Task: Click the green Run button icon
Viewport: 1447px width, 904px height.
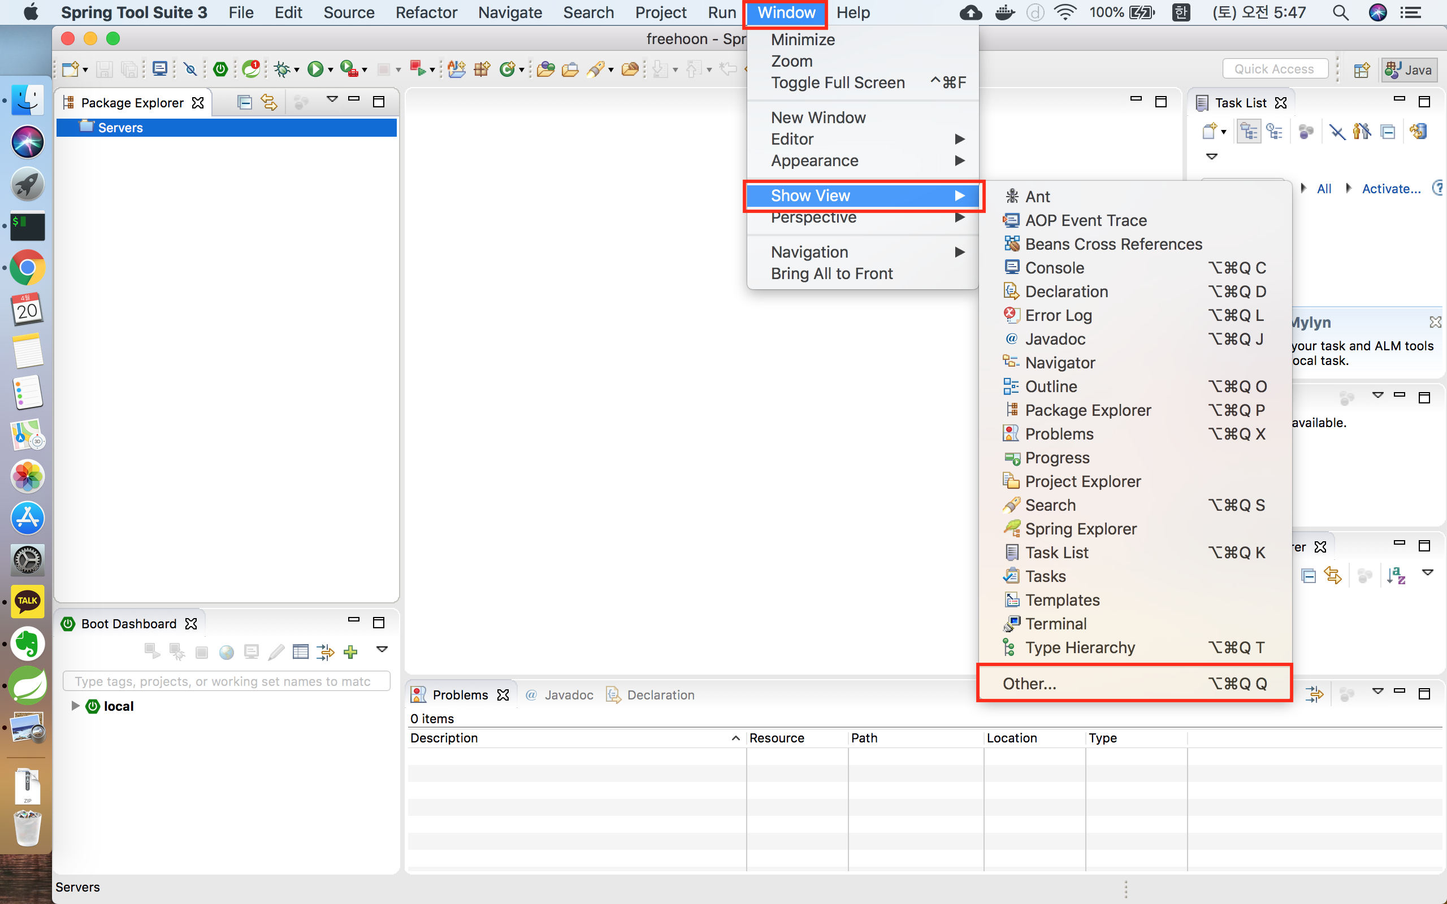Action: coord(314,69)
